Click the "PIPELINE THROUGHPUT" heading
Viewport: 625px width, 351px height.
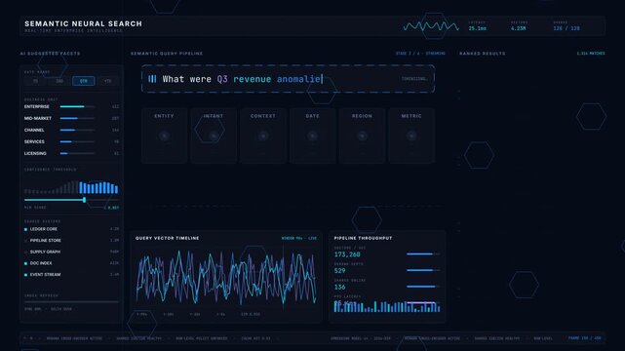(363, 238)
